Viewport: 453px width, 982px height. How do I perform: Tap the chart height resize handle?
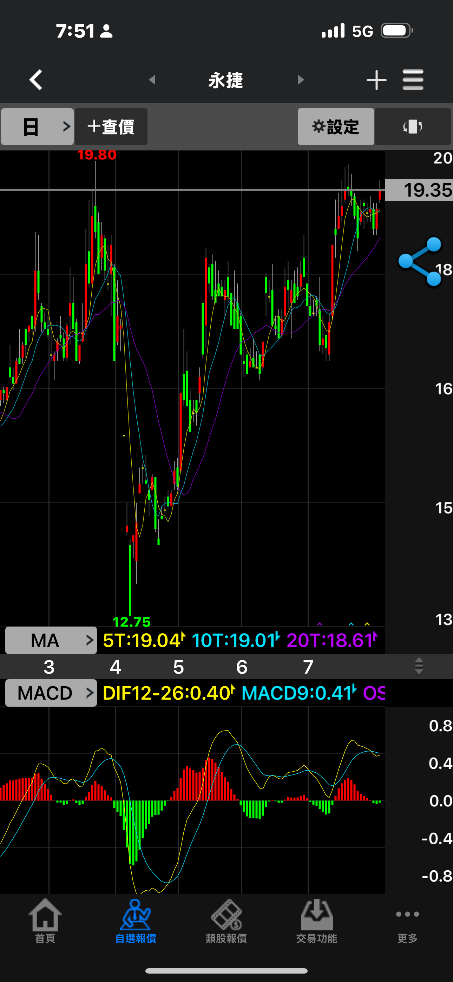(419, 666)
